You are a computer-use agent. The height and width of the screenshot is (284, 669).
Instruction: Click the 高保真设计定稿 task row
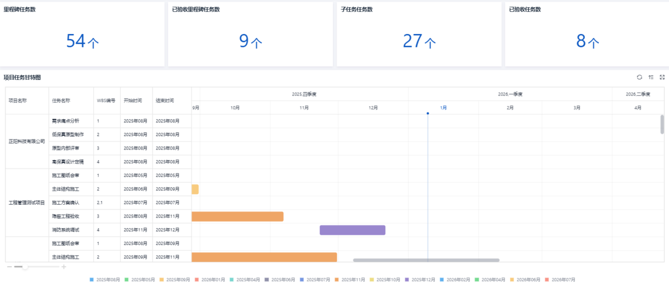68,162
